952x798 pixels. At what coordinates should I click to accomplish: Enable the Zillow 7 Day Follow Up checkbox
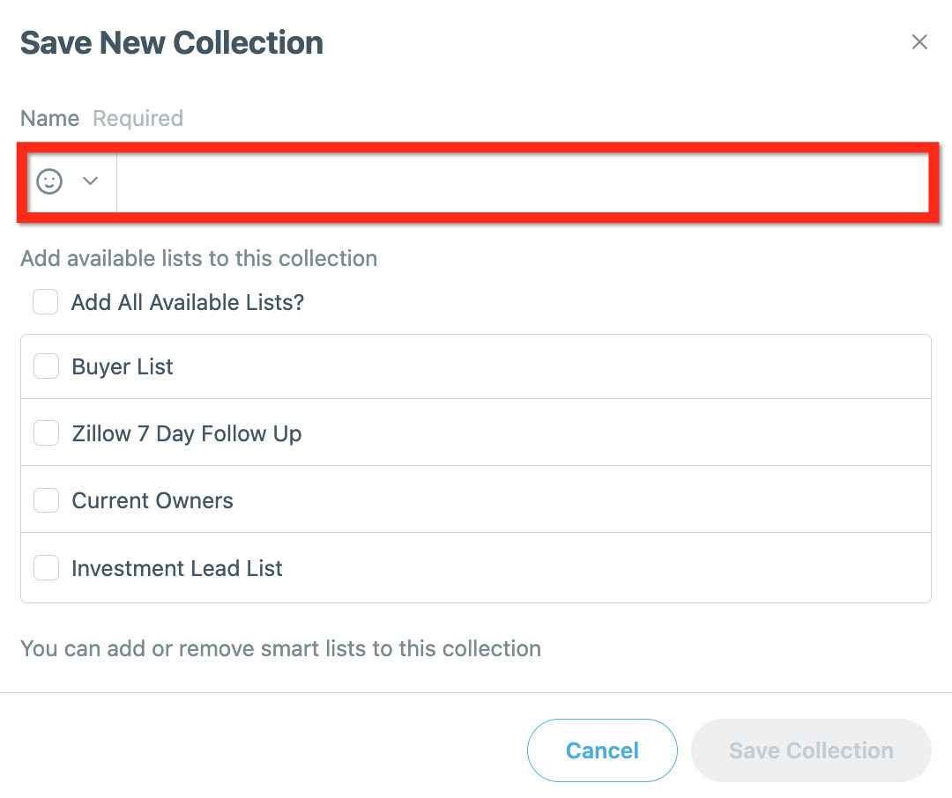(x=46, y=433)
